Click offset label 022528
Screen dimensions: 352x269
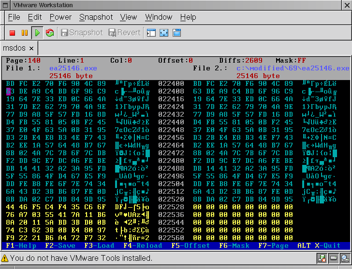(171, 207)
